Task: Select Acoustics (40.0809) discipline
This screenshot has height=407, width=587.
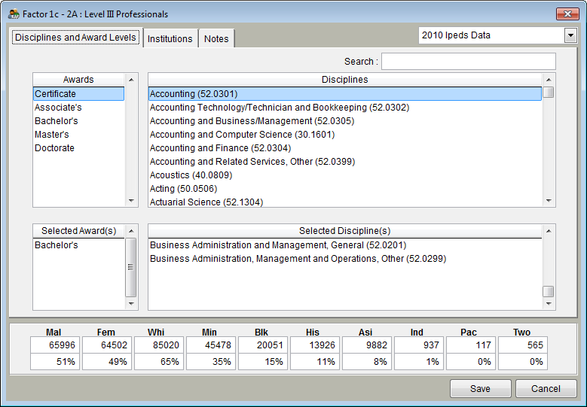Action: tap(345, 175)
